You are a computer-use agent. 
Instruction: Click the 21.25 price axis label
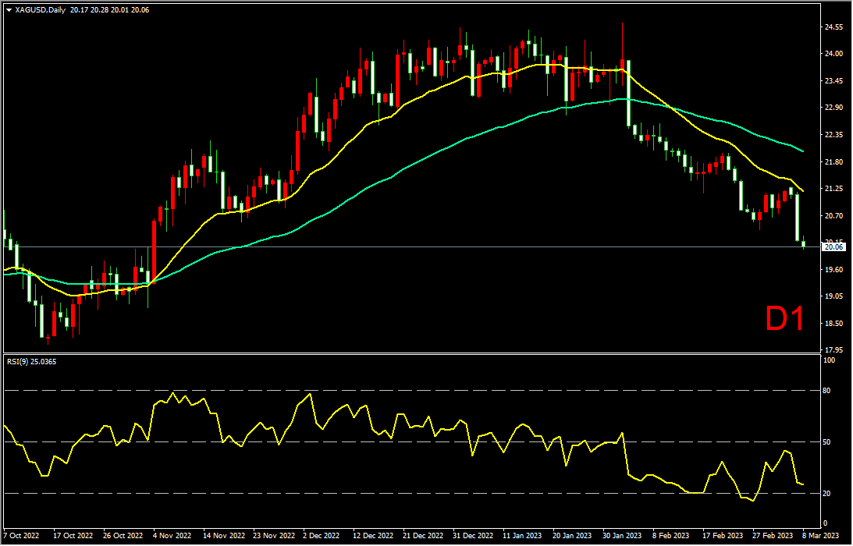[x=833, y=189]
